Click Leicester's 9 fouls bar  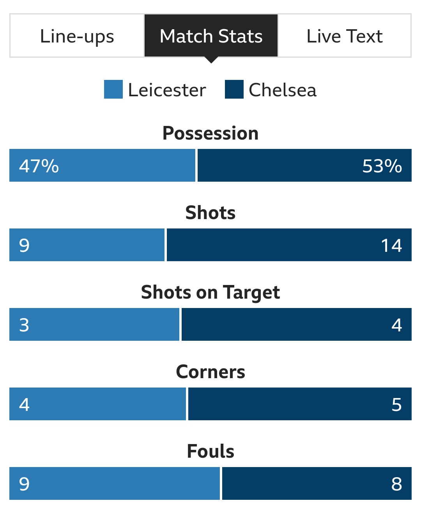click(x=115, y=483)
